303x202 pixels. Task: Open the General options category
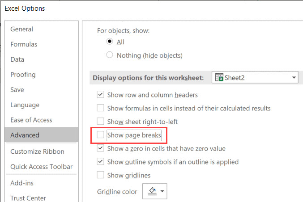[21, 29]
